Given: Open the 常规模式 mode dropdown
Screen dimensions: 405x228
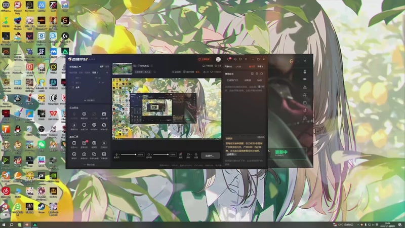Looking at the screenshot, I should tap(75, 67).
